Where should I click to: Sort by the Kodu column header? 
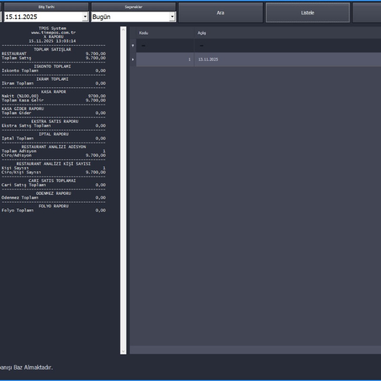click(164, 33)
